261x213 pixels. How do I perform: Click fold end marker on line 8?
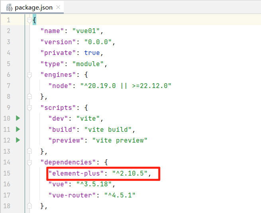click(x=29, y=96)
